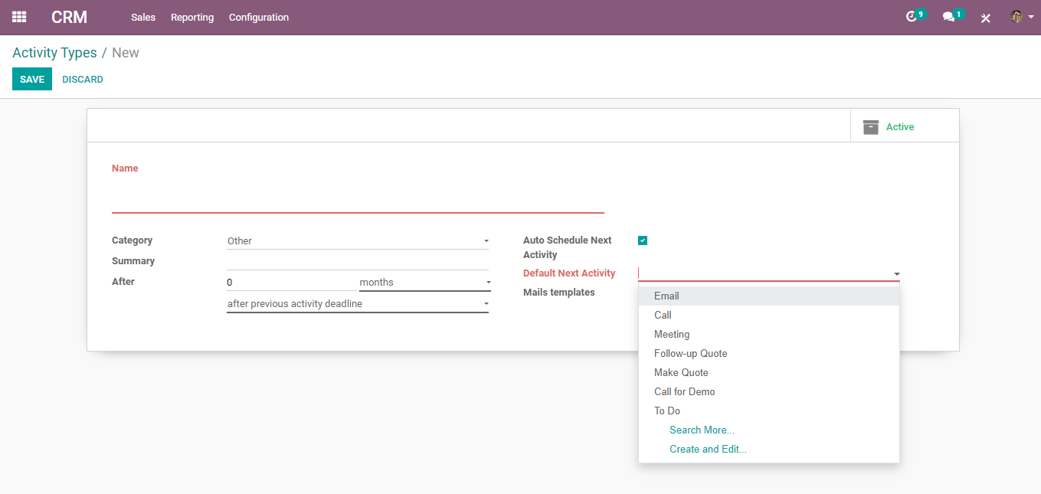This screenshot has height=494, width=1041.
Task: Expand the after previous activity deadline dropdown
Action: tap(358, 303)
